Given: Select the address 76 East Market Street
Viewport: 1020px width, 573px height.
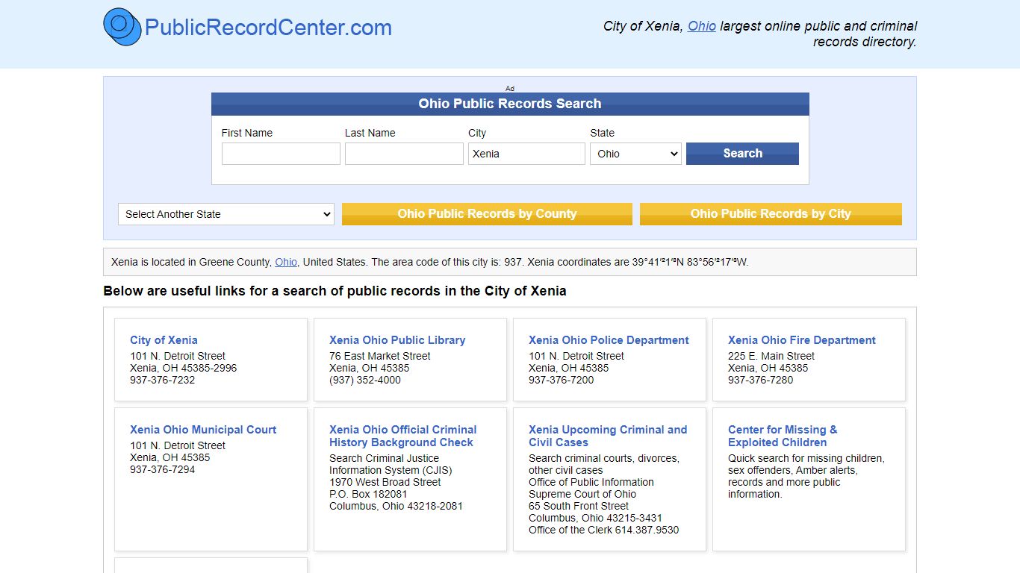Looking at the screenshot, I should (x=380, y=356).
